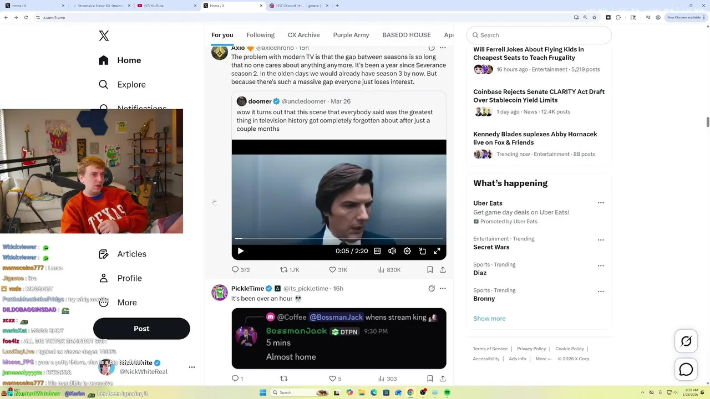Image resolution: width=710 pixels, height=399 pixels.
Task: Seek on the video progress bar
Action: point(339,238)
